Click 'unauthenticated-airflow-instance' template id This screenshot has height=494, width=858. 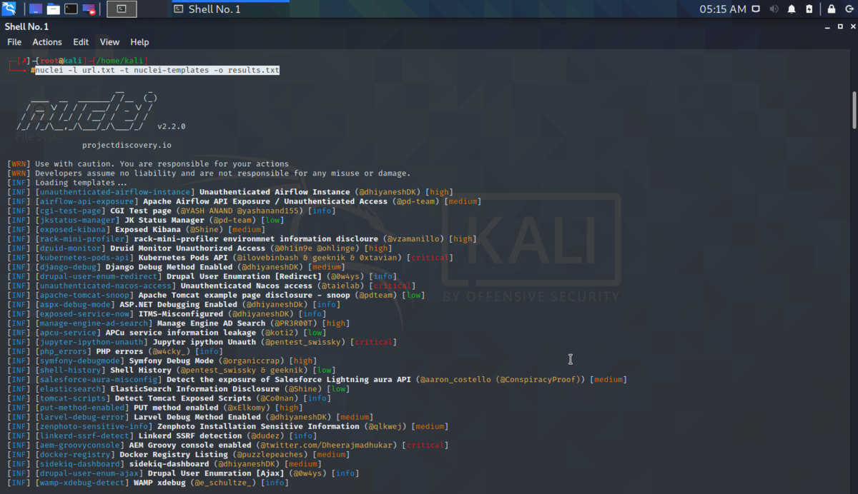pos(114,192)
